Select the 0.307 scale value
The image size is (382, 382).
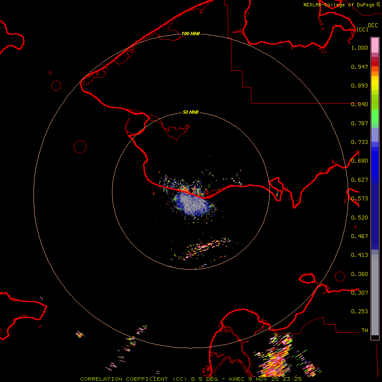[x=360, y=293]
